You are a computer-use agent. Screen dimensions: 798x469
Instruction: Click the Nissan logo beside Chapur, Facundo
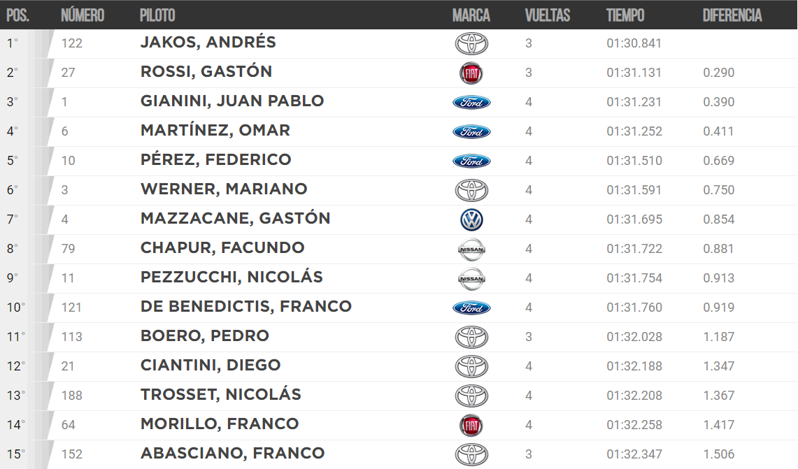tap(471, 250)
